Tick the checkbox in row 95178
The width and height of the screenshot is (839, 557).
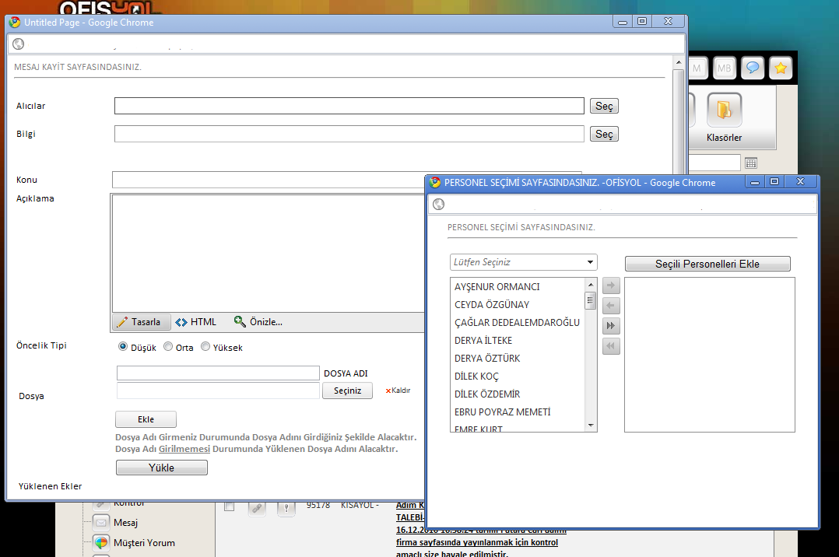(x=229, y=506)
